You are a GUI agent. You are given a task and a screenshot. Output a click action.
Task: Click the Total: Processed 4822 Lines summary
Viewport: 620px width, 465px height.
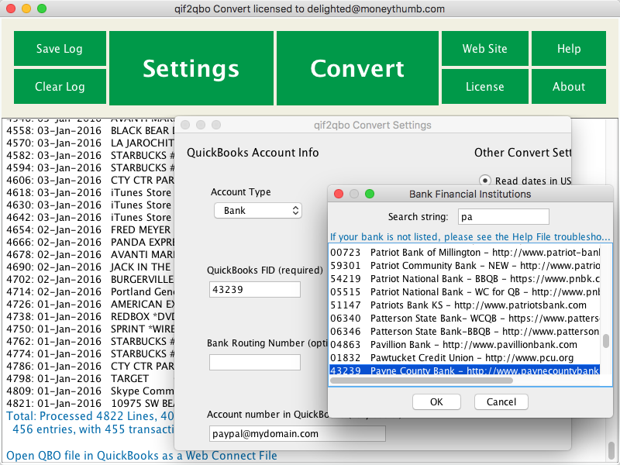click(90, 416)
